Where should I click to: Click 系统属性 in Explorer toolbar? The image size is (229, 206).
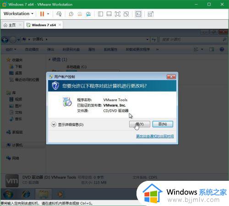(x=110, y=49)
